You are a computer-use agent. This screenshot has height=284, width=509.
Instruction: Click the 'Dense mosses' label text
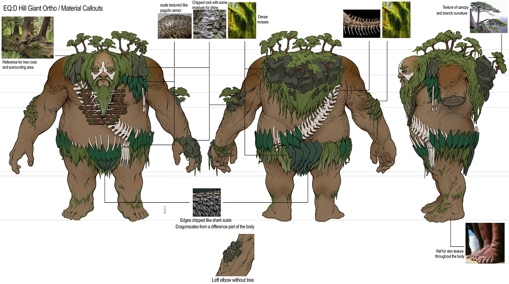pyautogui.click(x=263, y=19)
